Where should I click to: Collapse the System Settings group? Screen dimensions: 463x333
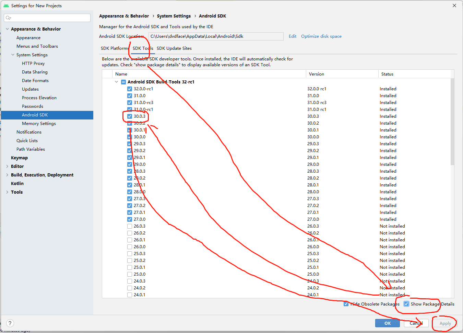[x=12, y=55]
